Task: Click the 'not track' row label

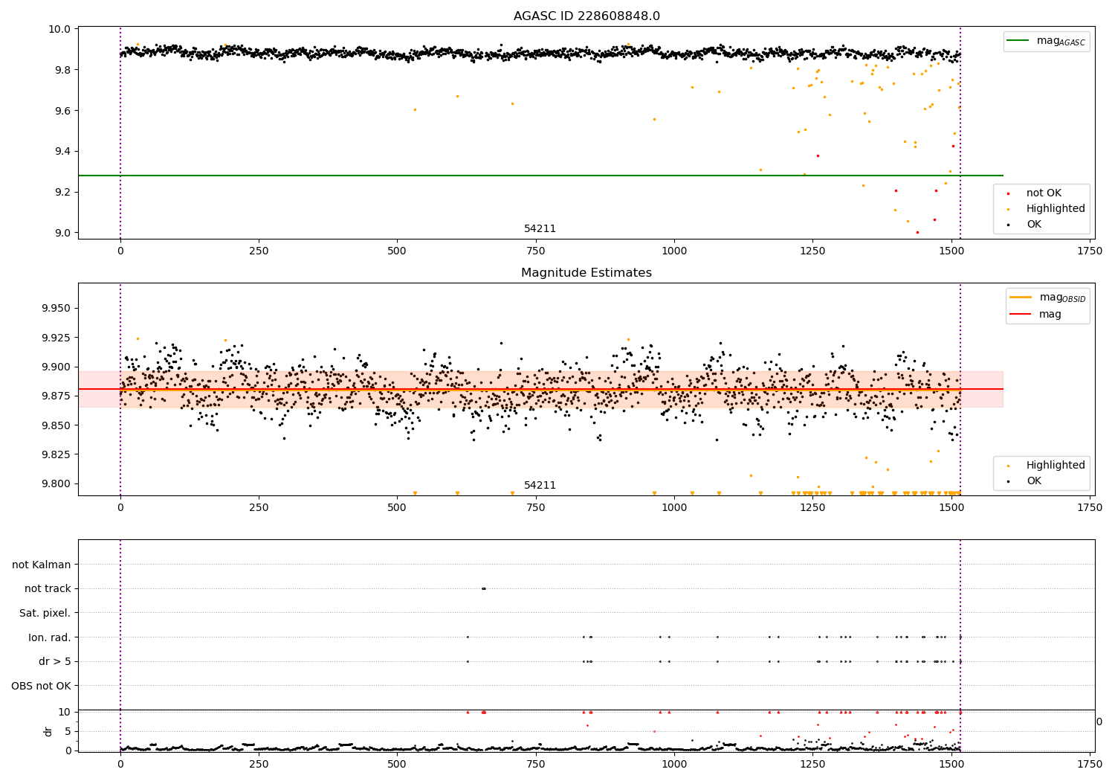Action: 48,589
